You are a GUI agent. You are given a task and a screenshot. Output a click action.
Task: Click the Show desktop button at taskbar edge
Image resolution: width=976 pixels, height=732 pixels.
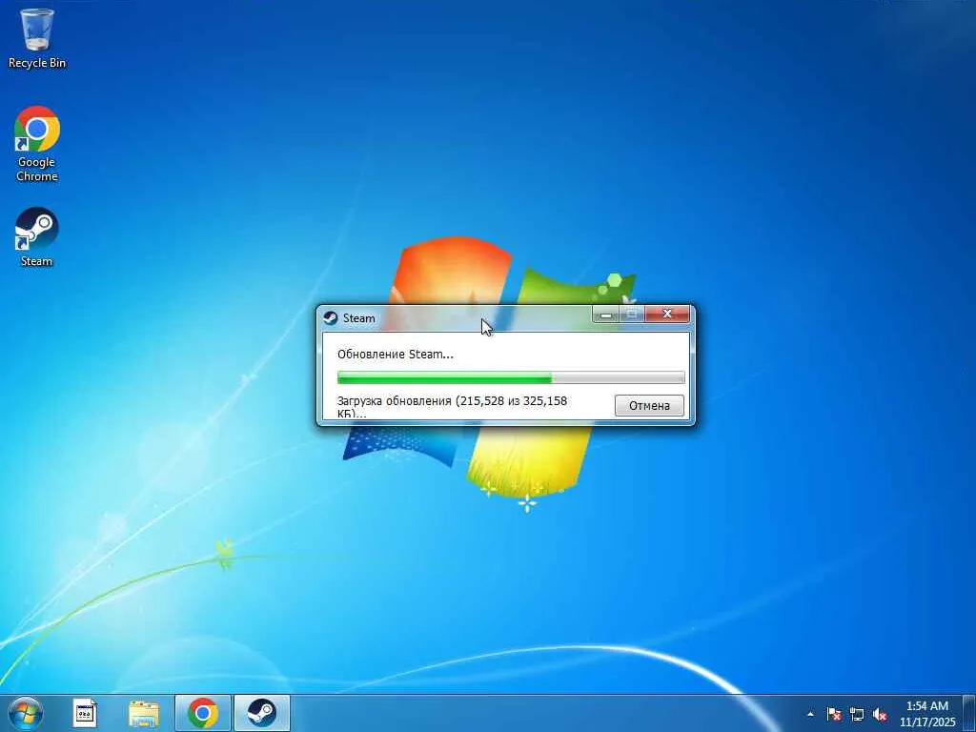[969, 713]
